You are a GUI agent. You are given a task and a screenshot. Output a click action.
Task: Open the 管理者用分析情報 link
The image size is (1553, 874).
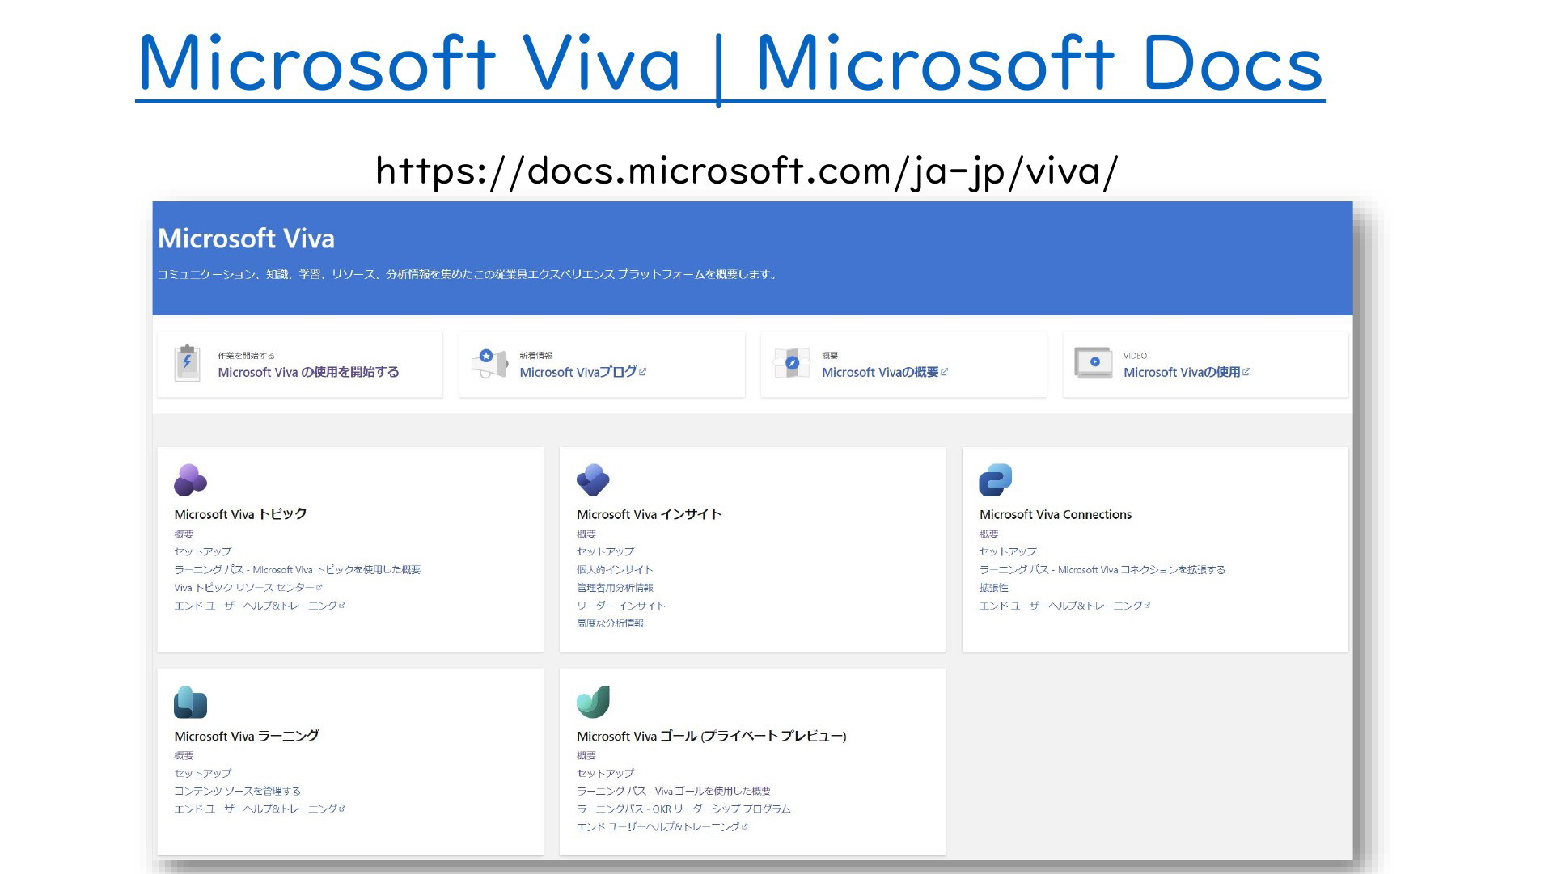tap(615, 588)
